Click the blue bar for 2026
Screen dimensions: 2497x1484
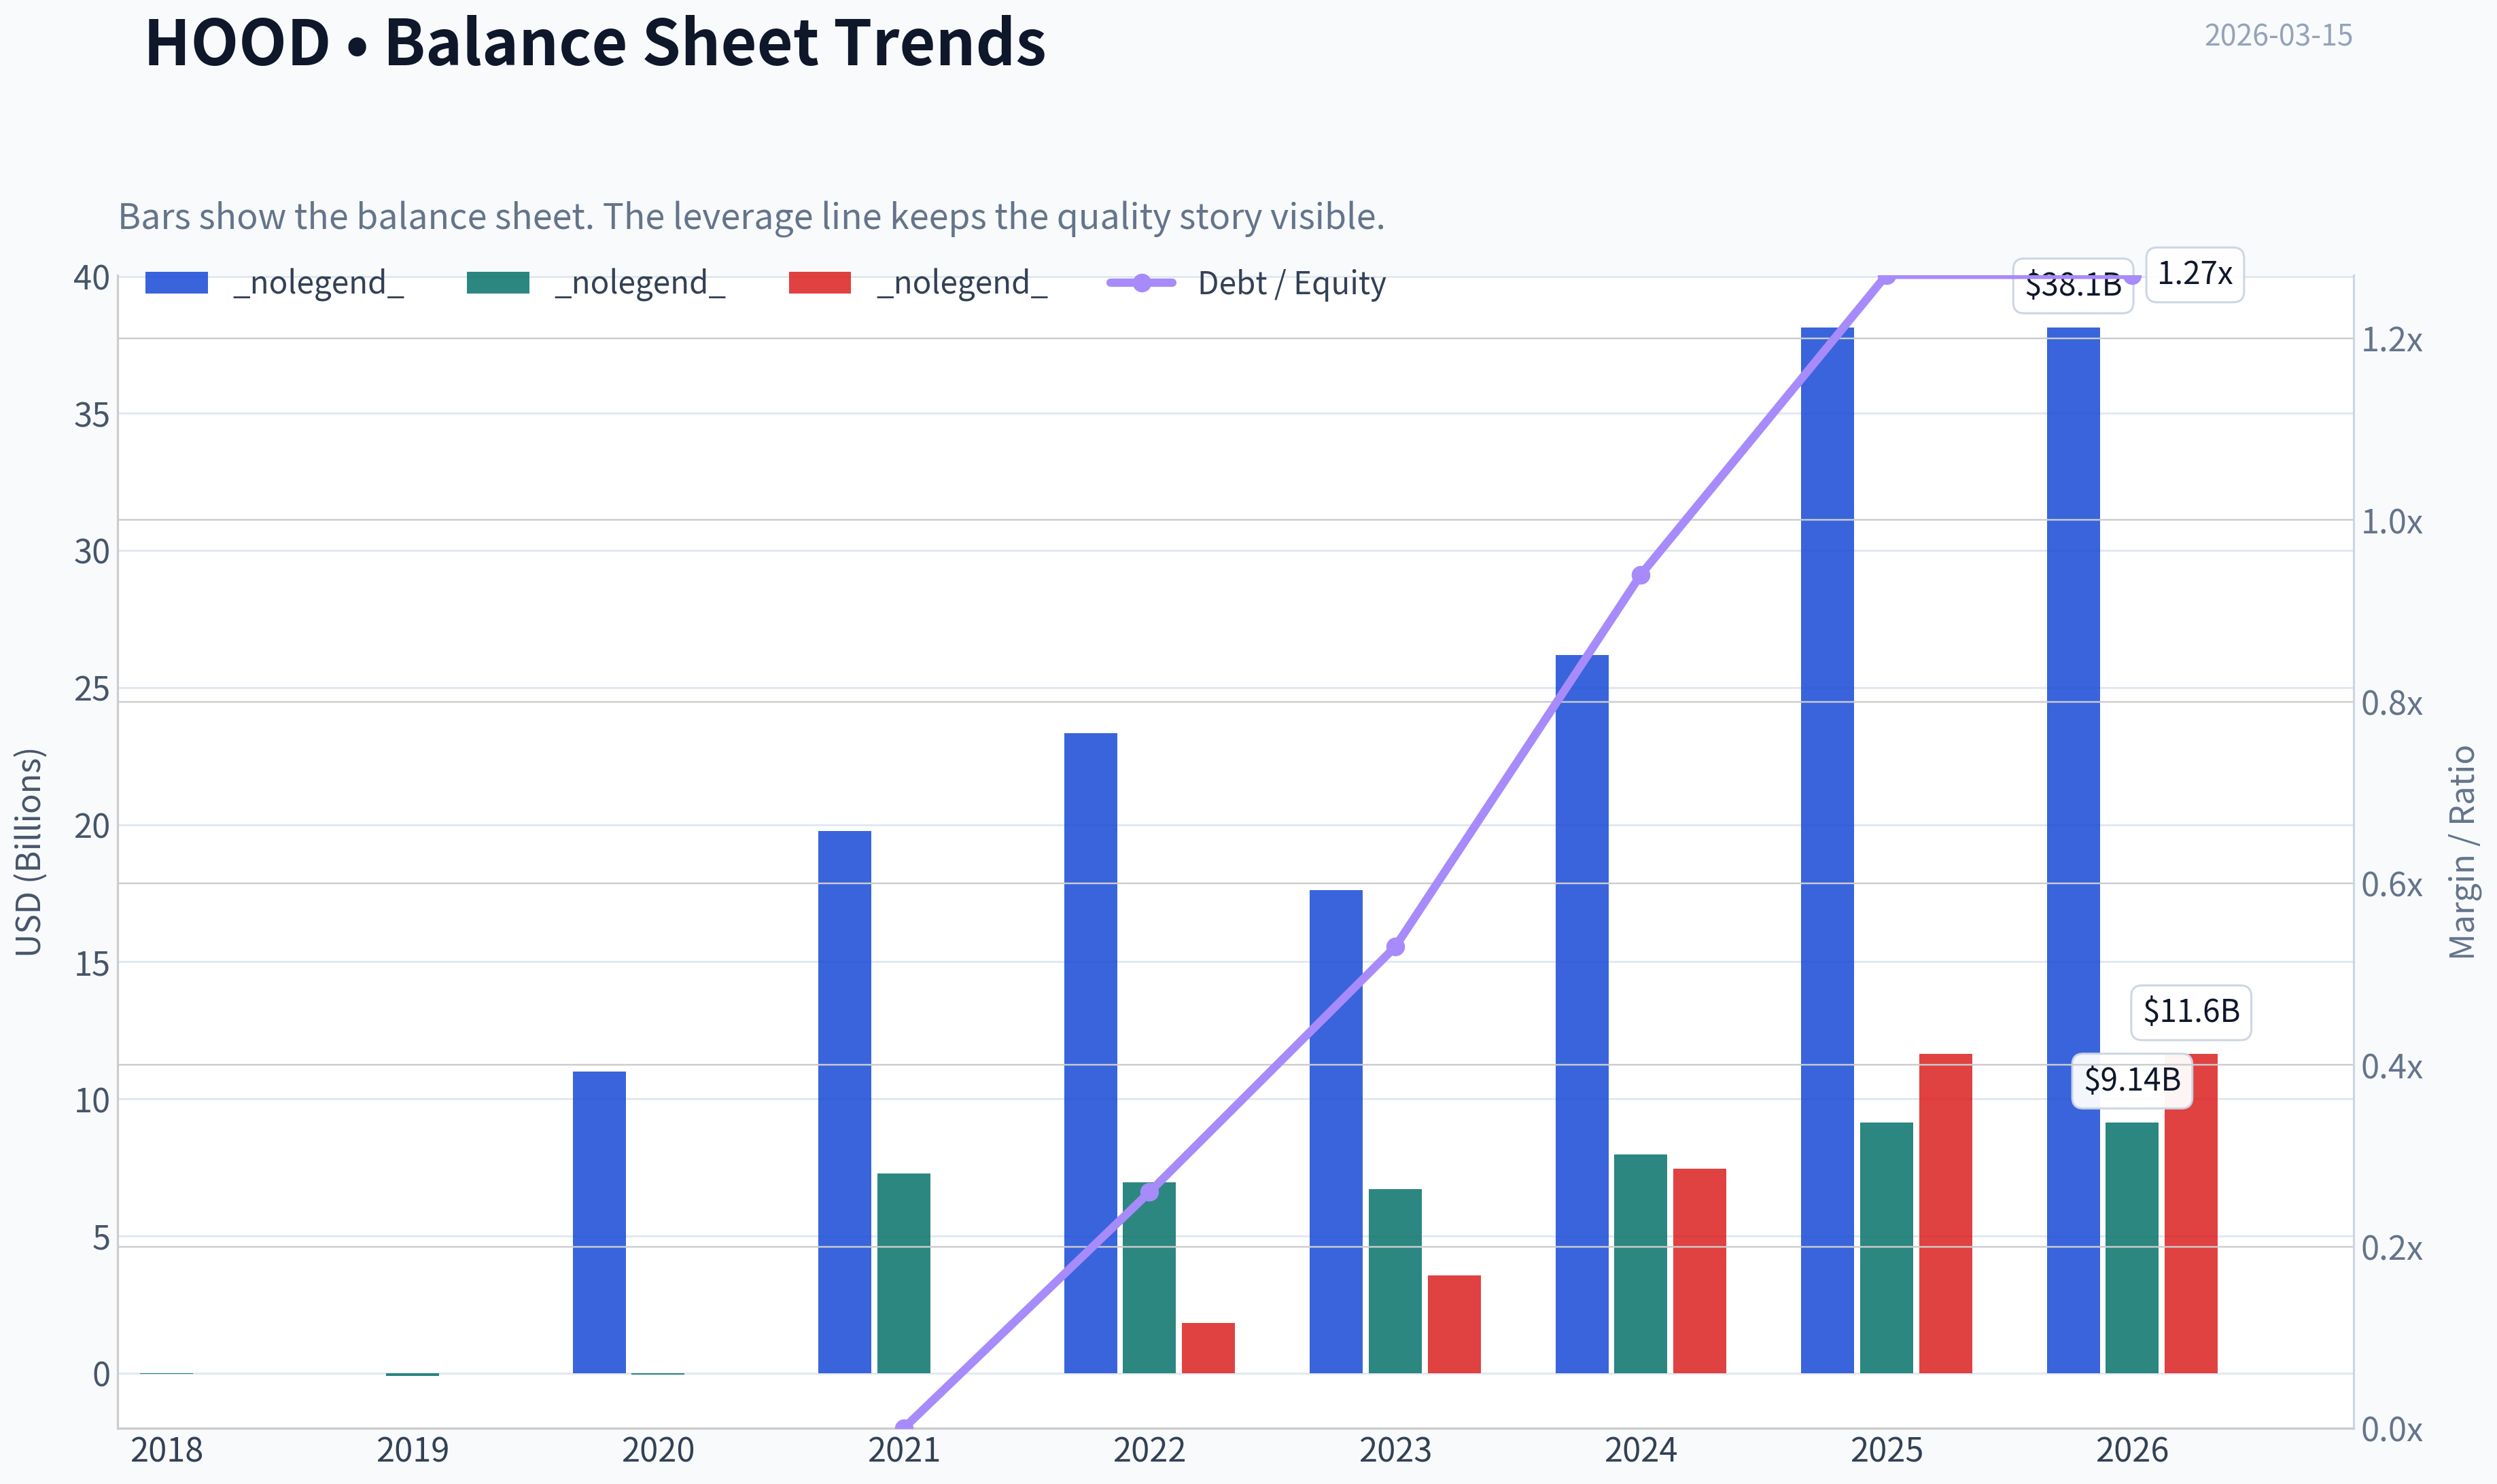tap(2074, 850)
